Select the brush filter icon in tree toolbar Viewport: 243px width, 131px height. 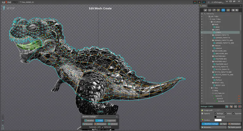pyautogui.click(x=205, y=10)
